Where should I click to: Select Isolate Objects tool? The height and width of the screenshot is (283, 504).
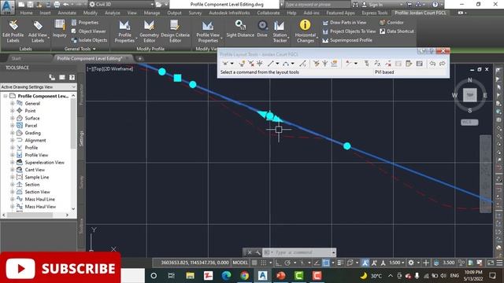coord(89,40)
